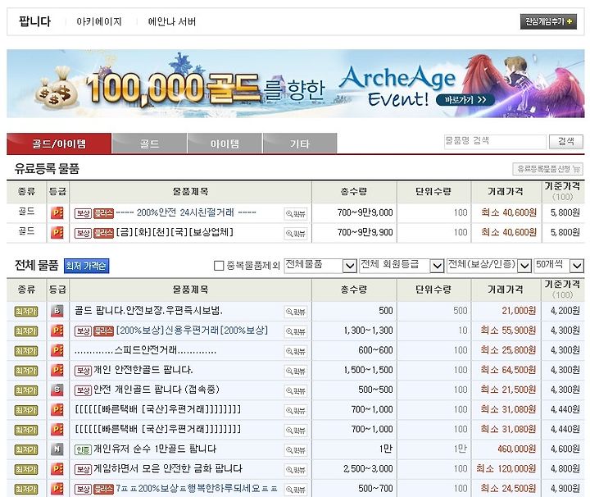Click P grade icon in 게임하면서 모은 안전한 금화 row
This screenshot has width=590, height=497.
point(57,469)
